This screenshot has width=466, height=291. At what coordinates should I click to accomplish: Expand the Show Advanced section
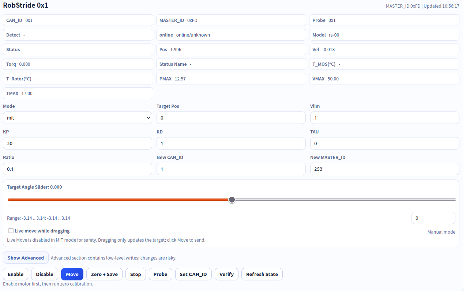pyautogui.click(x=26, y=258)
